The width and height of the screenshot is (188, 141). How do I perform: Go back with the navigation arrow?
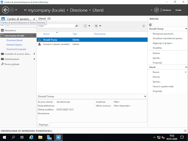[x=6, y=10]
